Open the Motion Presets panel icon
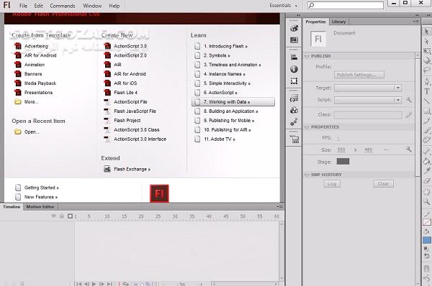Image resolution: width=432 pixels, height=286 pixels. [294, 122]
